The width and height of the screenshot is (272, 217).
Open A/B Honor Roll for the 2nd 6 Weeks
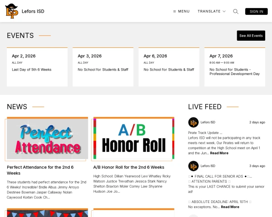(x=129, y=167)
